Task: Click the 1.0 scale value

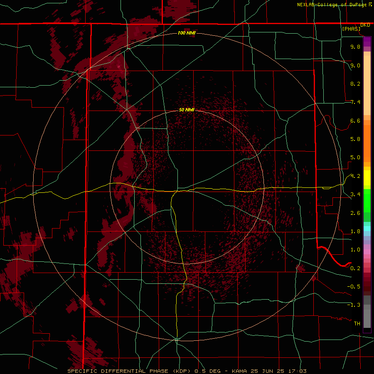Action: click(x=355, y=250)
